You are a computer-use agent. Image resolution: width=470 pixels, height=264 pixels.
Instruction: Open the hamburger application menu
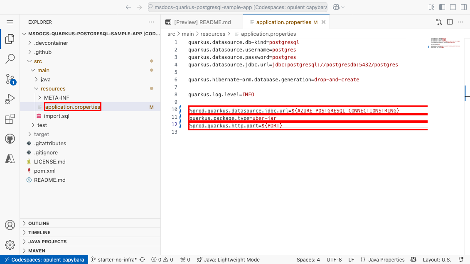10,22
